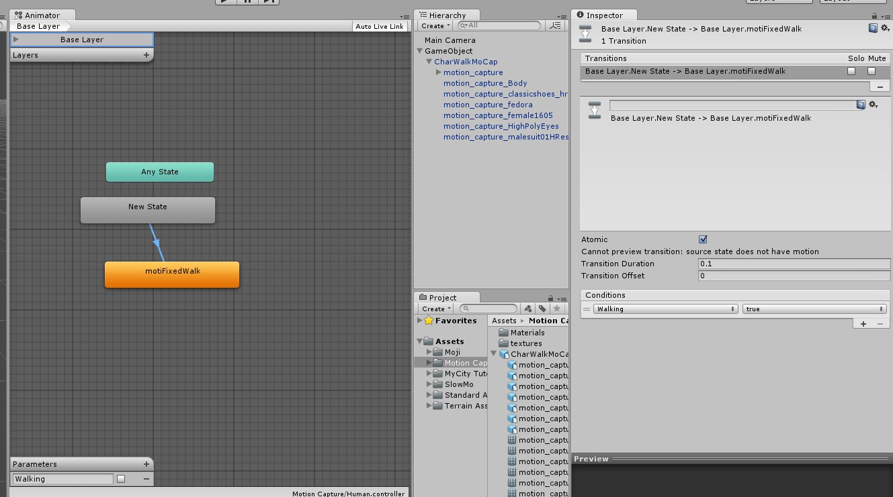Click the Inspector header help book icon

873,28
